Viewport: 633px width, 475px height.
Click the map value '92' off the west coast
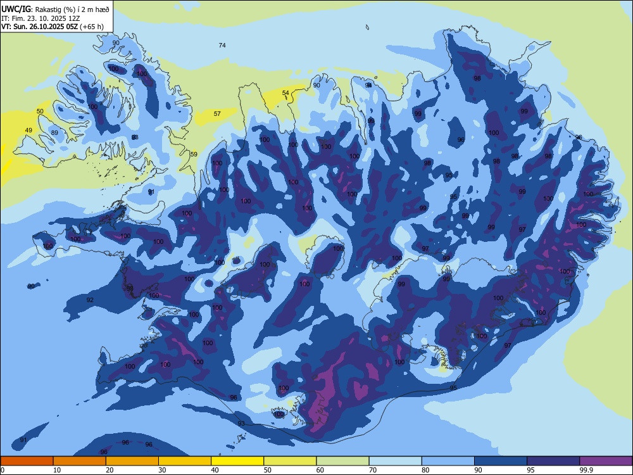[90, 300]
